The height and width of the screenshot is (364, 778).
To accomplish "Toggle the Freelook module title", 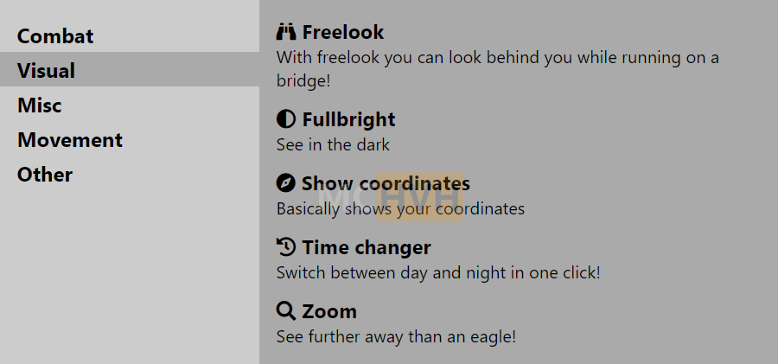I will click(x=343, y=33).
